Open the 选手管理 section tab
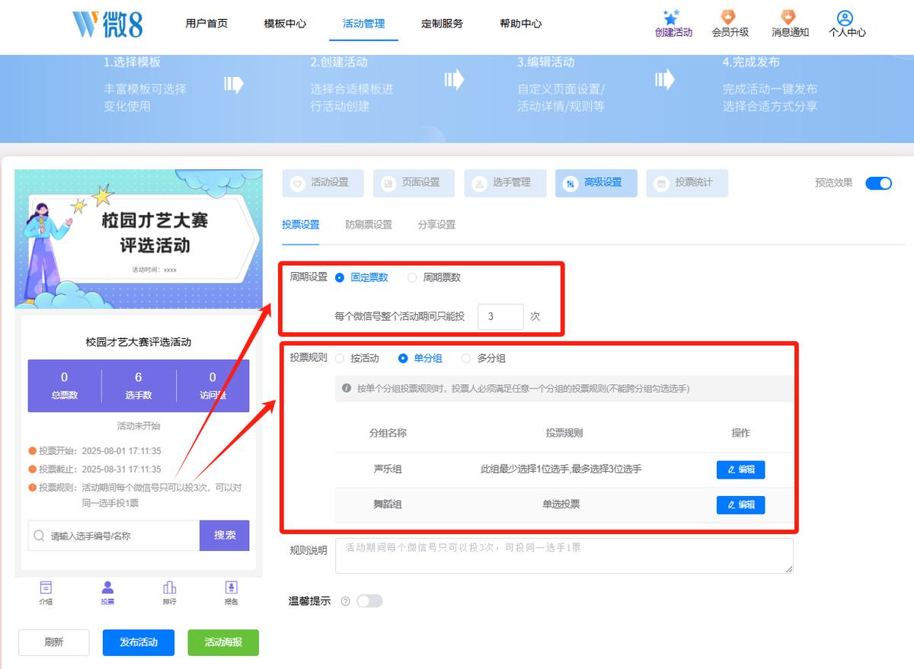This screenshot has width=914, height=669. tap(504, 183)
